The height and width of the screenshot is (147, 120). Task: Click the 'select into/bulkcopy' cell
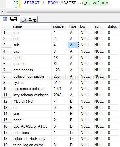(x=32, y=139)
